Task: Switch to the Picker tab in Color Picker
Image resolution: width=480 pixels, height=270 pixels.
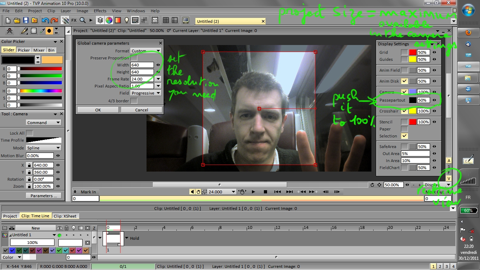Action: [24, 50]
